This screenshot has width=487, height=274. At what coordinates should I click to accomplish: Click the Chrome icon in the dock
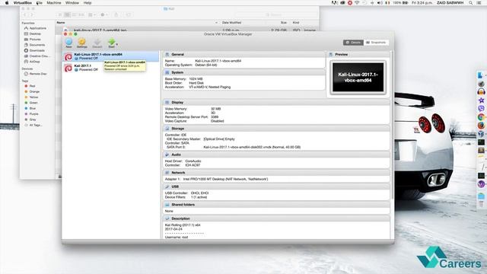tap(481, 116)
